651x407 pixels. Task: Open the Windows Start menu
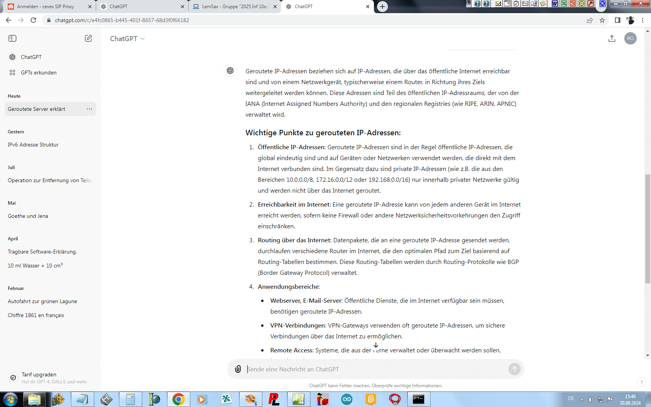point(10,399)
